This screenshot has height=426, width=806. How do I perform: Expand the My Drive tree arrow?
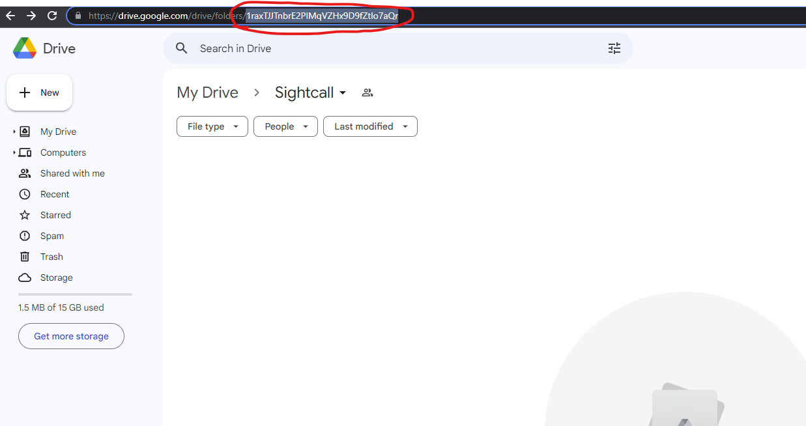pos(14,132)
